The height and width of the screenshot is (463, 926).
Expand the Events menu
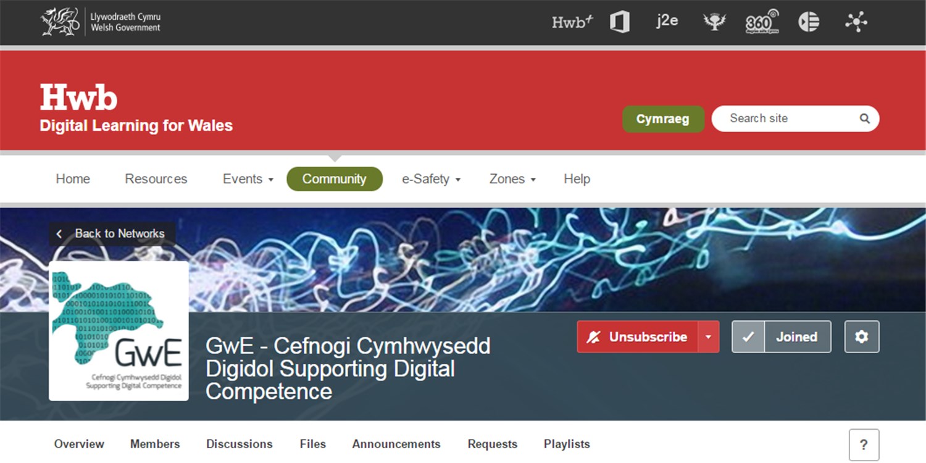tap(248, 179)
